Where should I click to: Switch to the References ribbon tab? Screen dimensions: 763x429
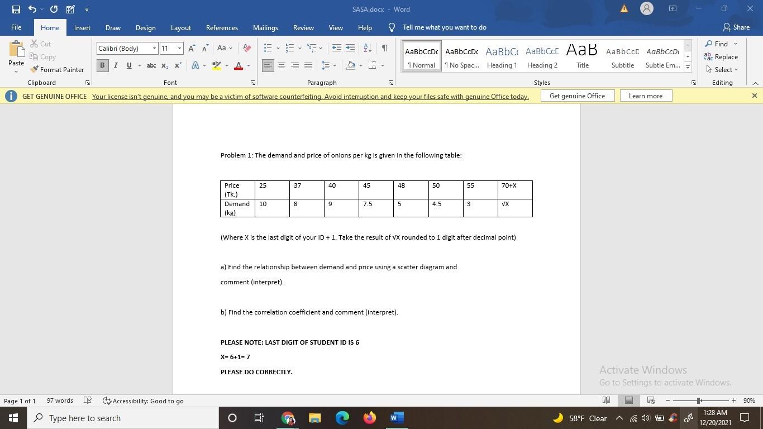(221, 27)
